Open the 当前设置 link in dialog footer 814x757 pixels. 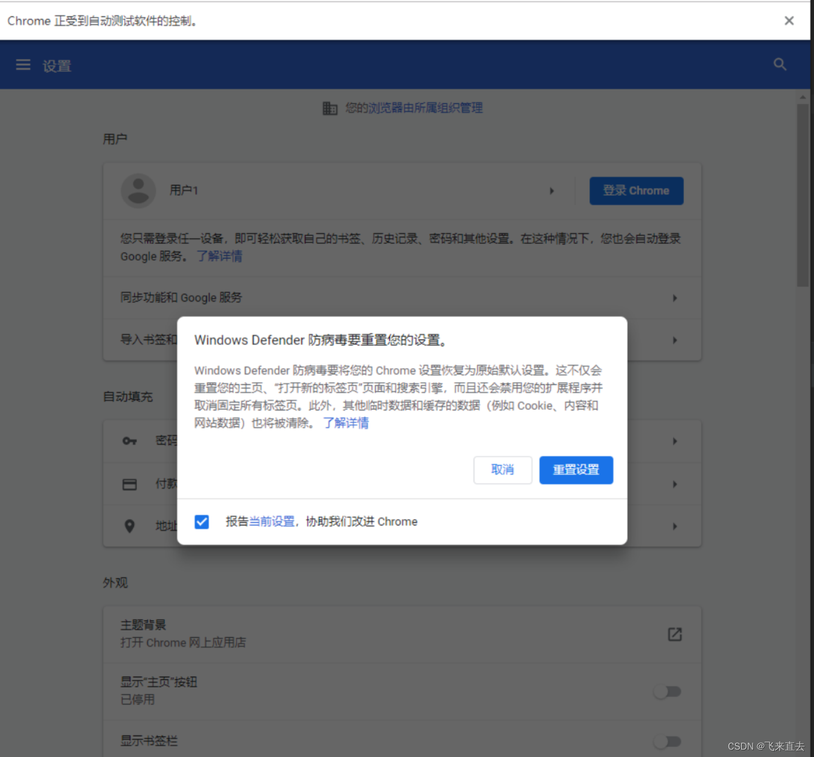pyautogui.click(x=272, y=522)
